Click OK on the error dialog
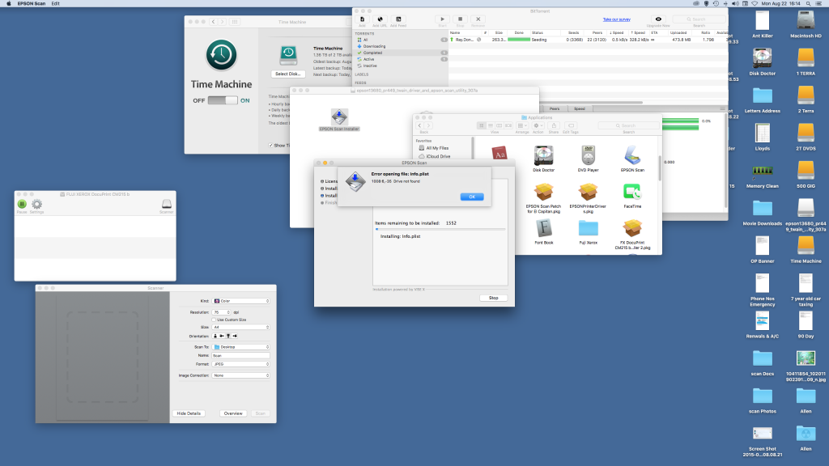The width and height of the screenshot is (829, 466). coord(472,197)
